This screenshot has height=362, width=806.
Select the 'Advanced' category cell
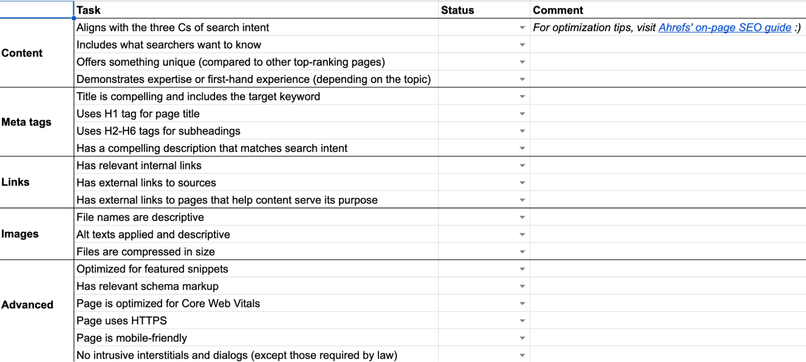(x=36, y=305)
